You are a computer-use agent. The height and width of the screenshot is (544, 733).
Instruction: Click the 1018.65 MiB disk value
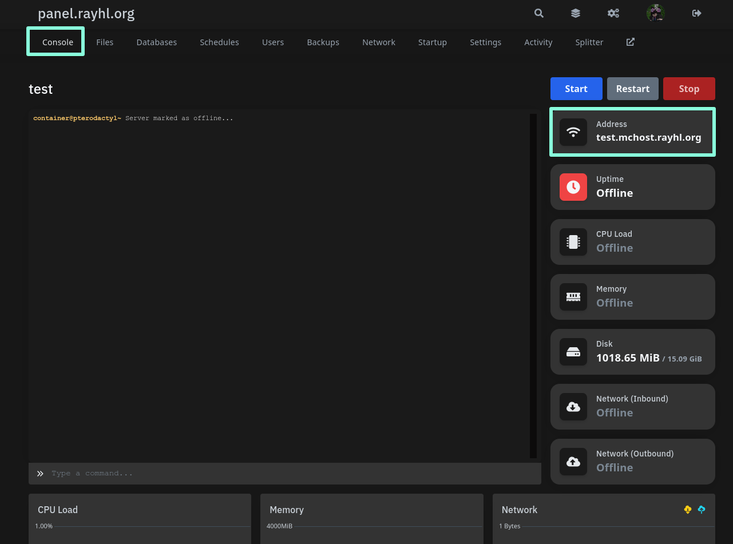point(628,358)
